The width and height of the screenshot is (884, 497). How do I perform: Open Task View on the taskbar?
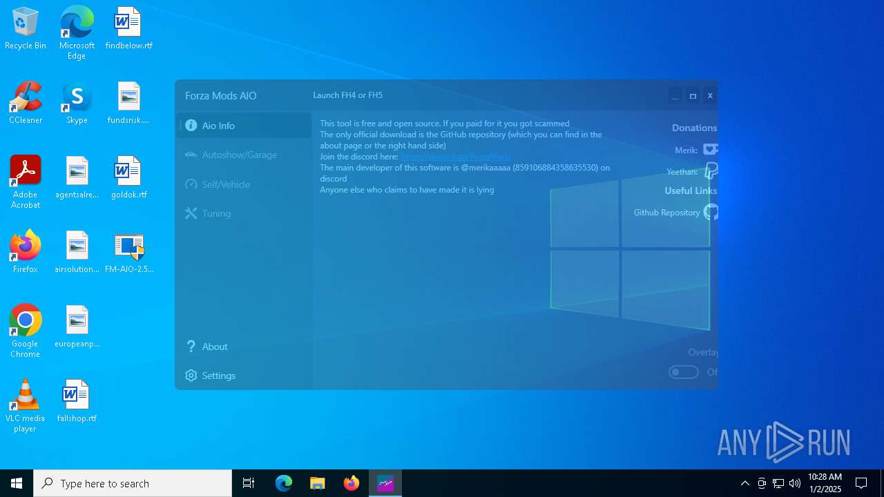[x=249, y=483]
